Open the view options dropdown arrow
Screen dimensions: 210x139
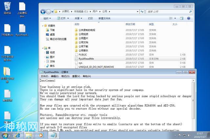coord(175,18)
